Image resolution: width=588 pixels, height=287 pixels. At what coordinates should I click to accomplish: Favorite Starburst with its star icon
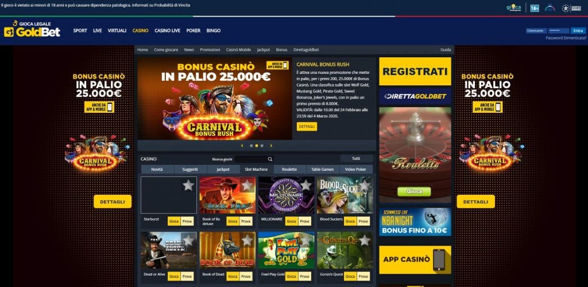coord(188,185)
